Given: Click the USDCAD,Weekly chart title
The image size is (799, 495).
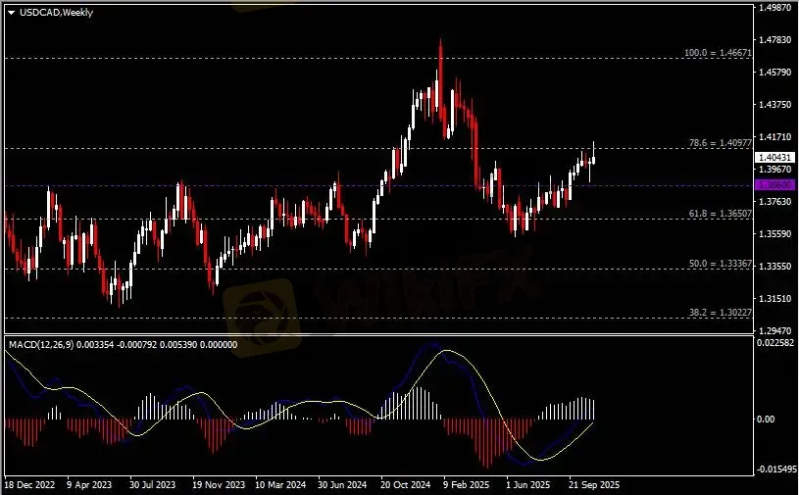Looking at the screenshot, I should (52, 13).
